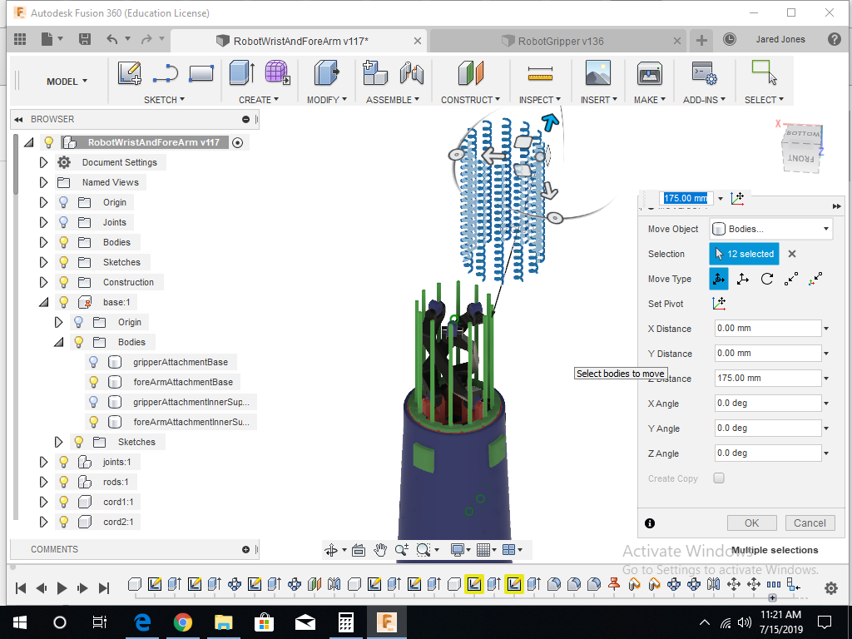Viewport: 852px width, 639px height.
Task: Expand the cord2:1 component node
Action: pos(43,522)
